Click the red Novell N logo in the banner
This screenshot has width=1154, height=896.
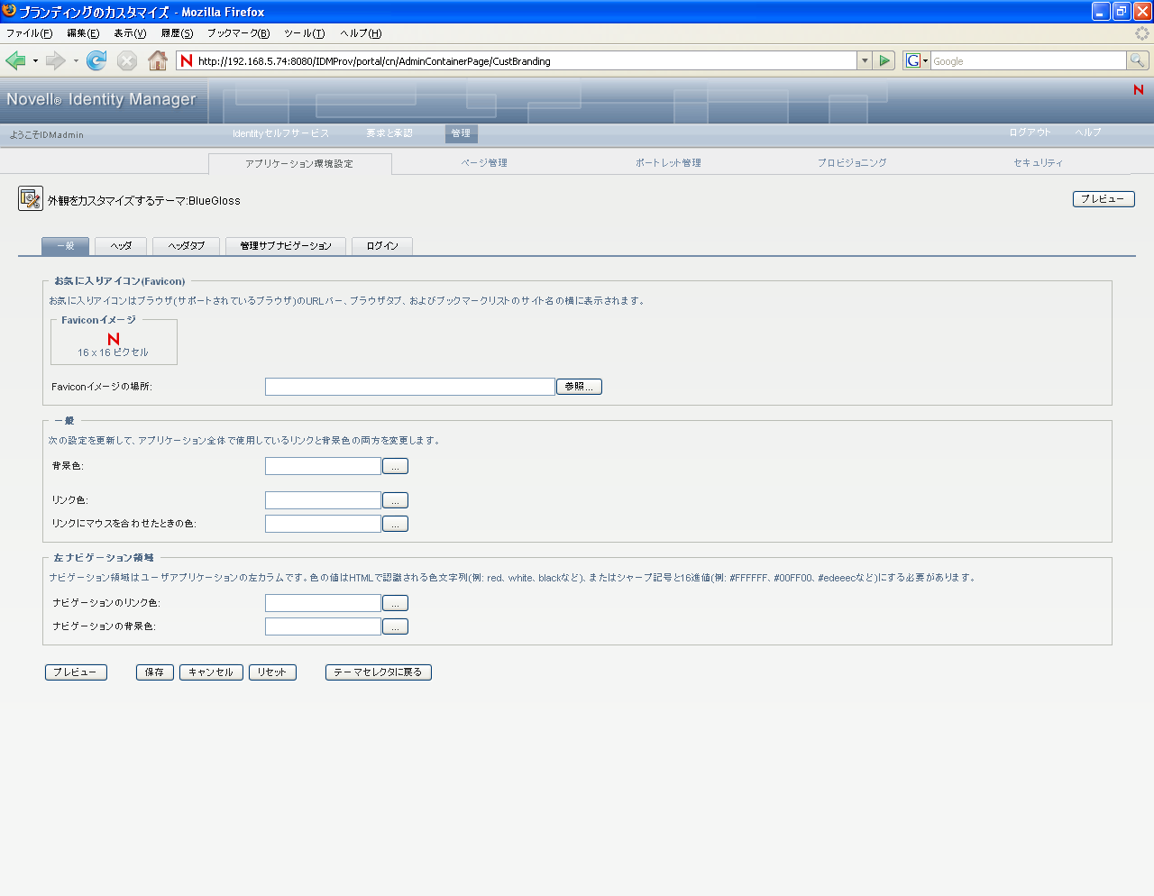tap(1139, 89)
